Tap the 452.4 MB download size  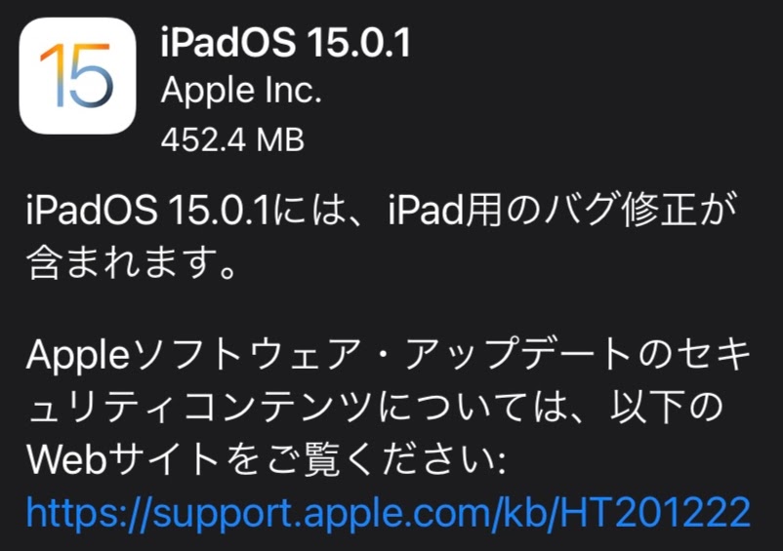click(232, 139)
